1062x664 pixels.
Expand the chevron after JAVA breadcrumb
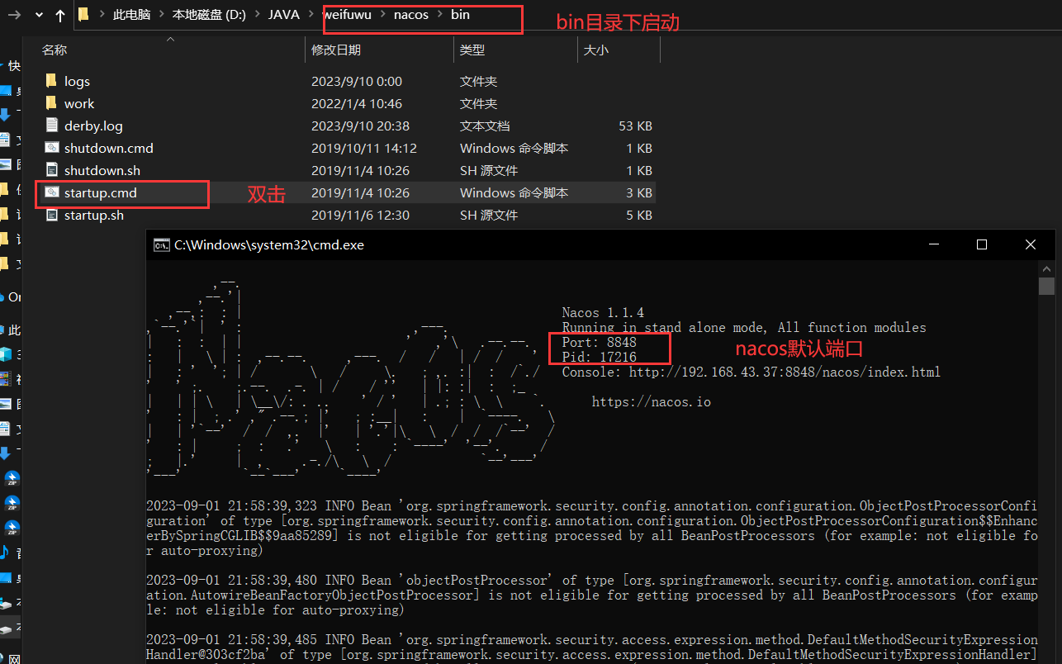click(x=311, y=15)
